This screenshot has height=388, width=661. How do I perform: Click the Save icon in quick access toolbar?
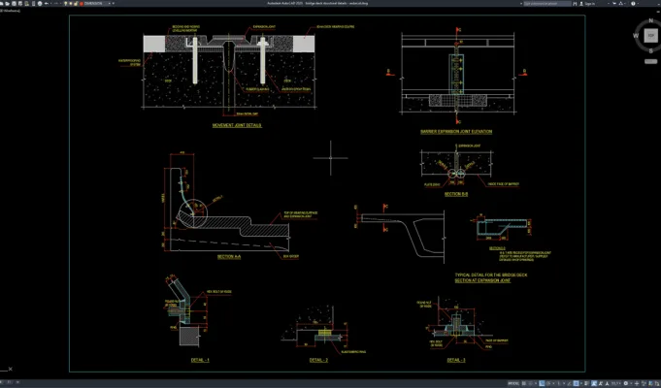click(14, 3)
